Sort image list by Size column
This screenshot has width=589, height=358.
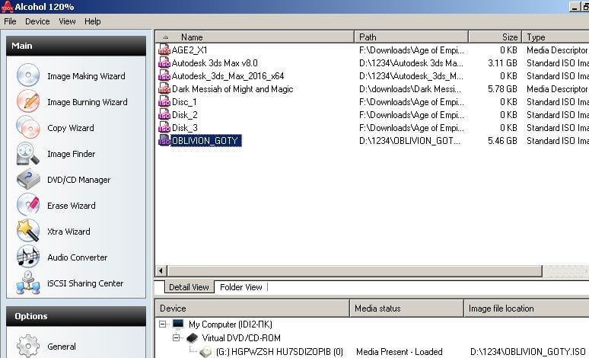[x=495, y=37]
